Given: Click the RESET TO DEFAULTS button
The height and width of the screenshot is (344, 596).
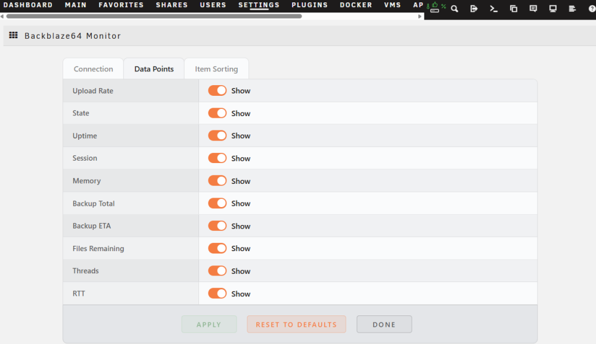Looking at the screenshot, I should coord(296,324).
